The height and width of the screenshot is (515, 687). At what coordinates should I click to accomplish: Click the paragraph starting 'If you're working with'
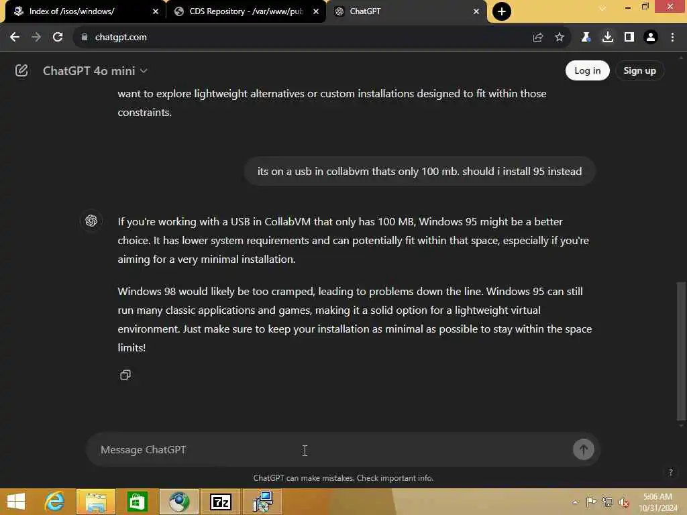353,241
